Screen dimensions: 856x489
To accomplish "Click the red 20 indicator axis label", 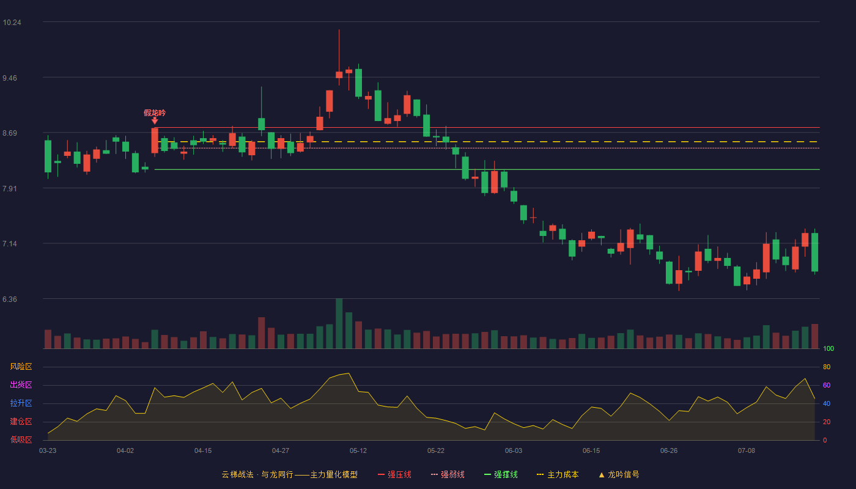I will (827, 422).
